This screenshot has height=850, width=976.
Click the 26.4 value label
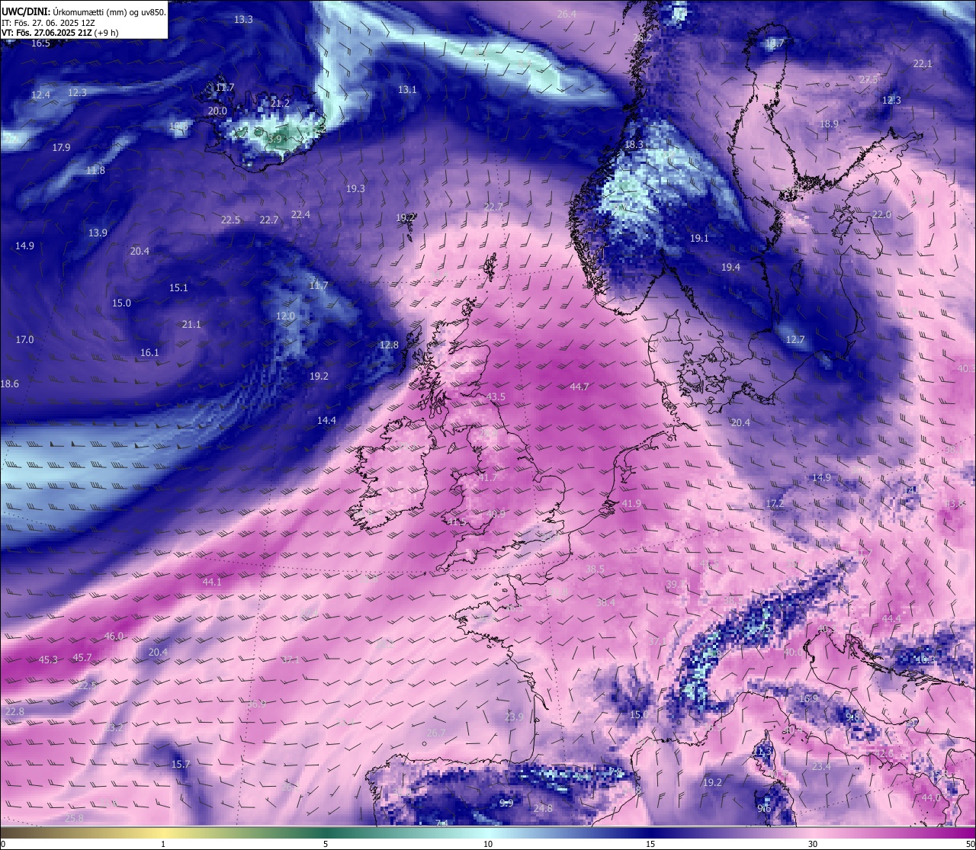pyautogui.click(x=567, y=14)
